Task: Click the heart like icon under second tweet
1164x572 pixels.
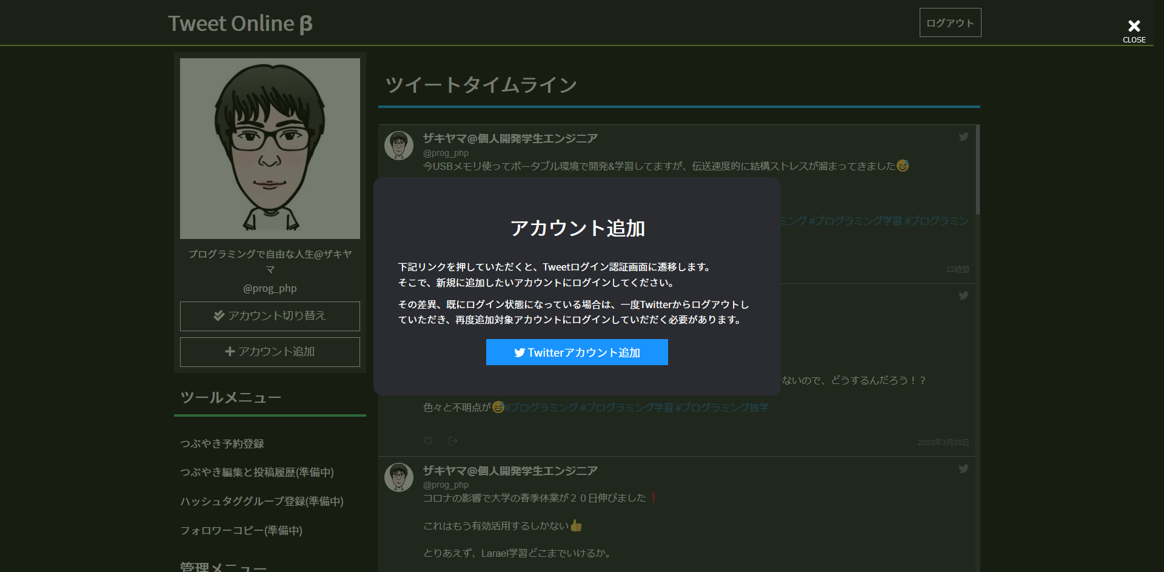Action: pos(428,441)
